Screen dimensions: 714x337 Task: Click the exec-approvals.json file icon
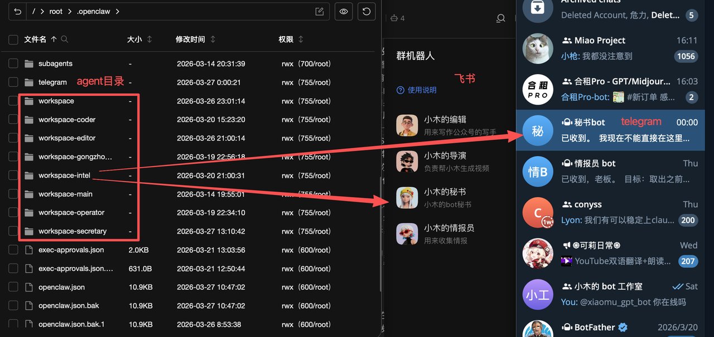29,250
